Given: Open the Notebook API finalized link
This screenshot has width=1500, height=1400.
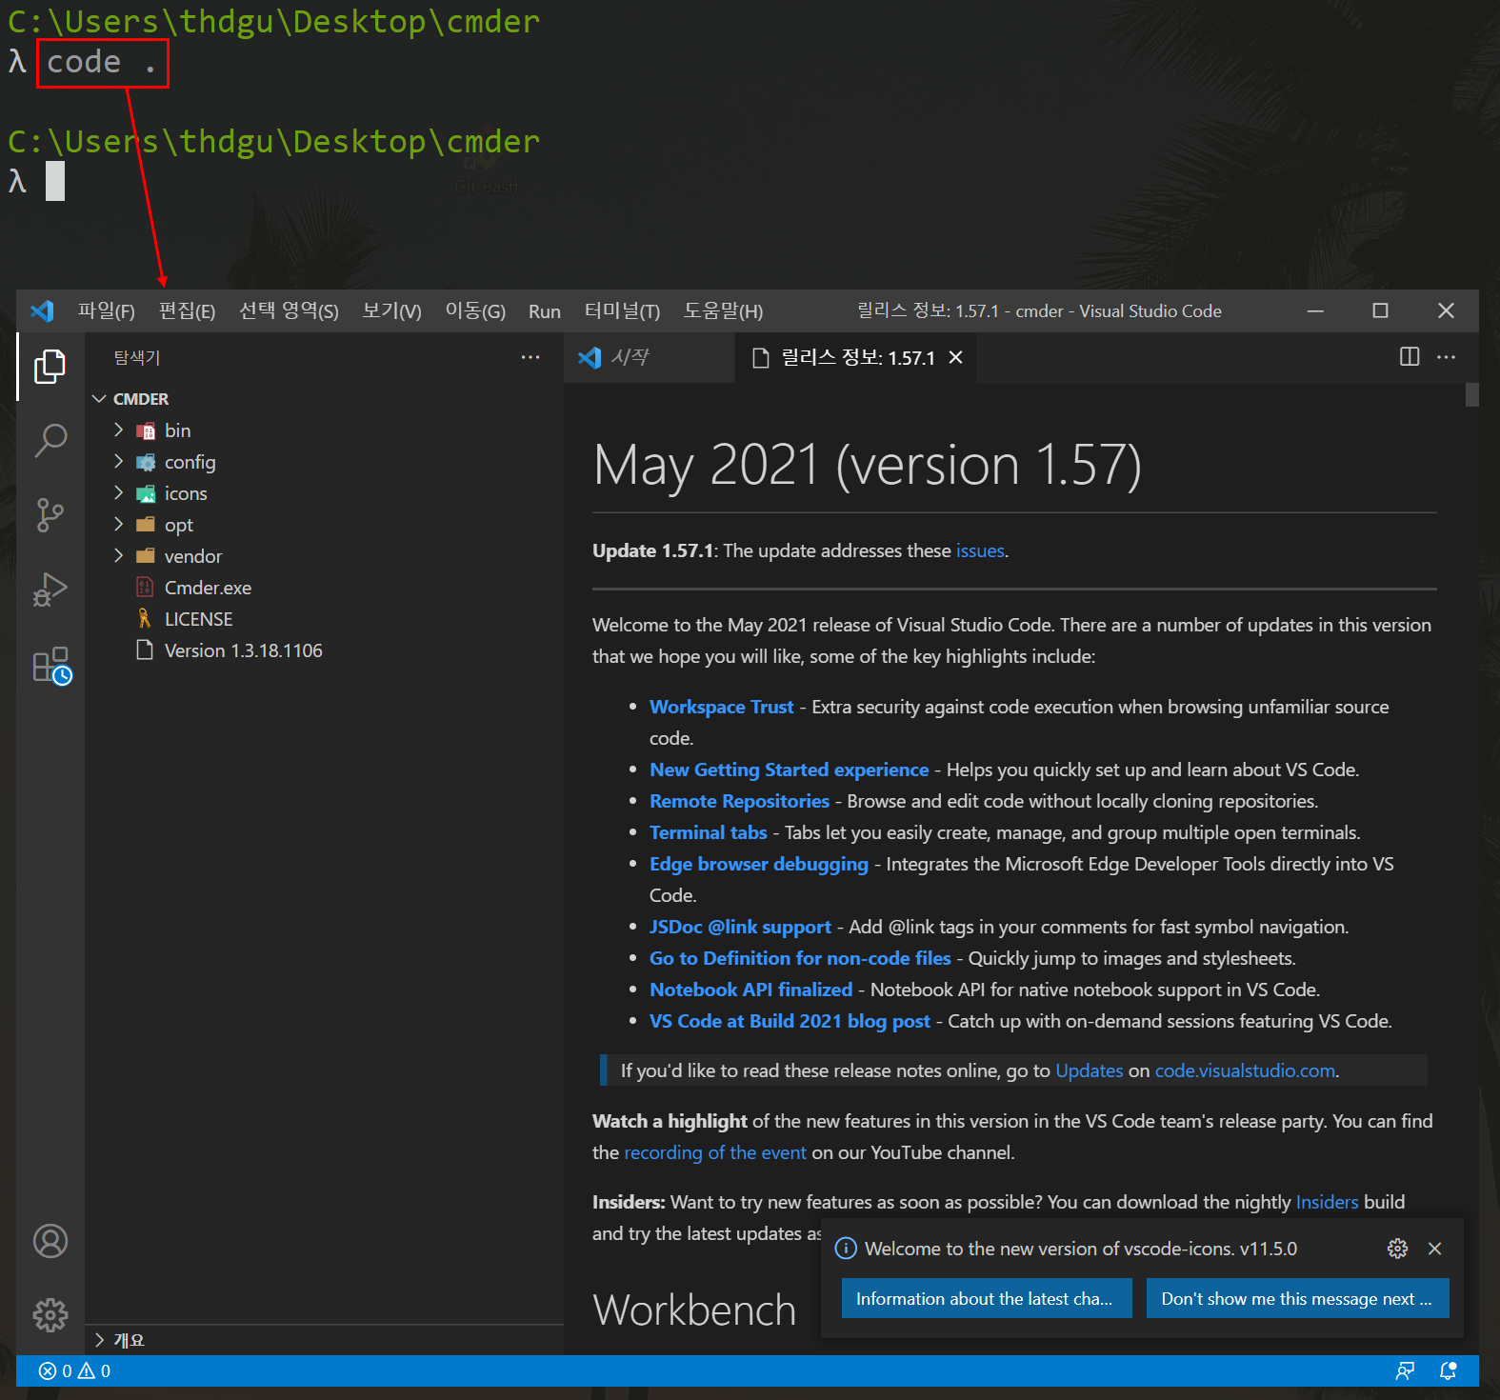Looking at the screenshot, I should click(x=750, y=990).
